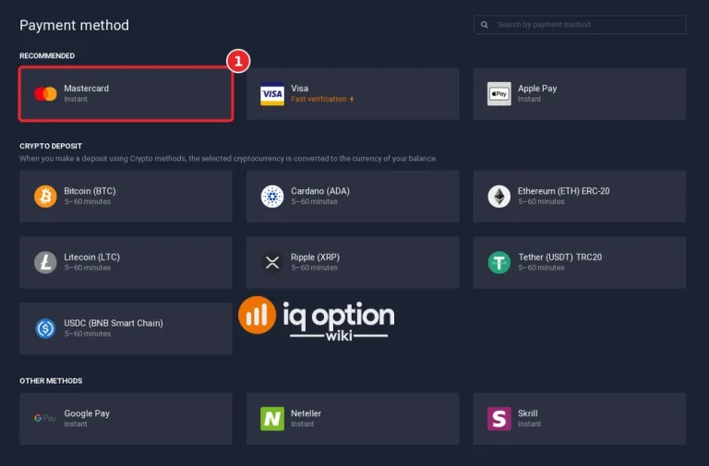Click the search magnifier icon
Image resolution: width=709 pixels, height=466 pixels.
tap(485, 25)
